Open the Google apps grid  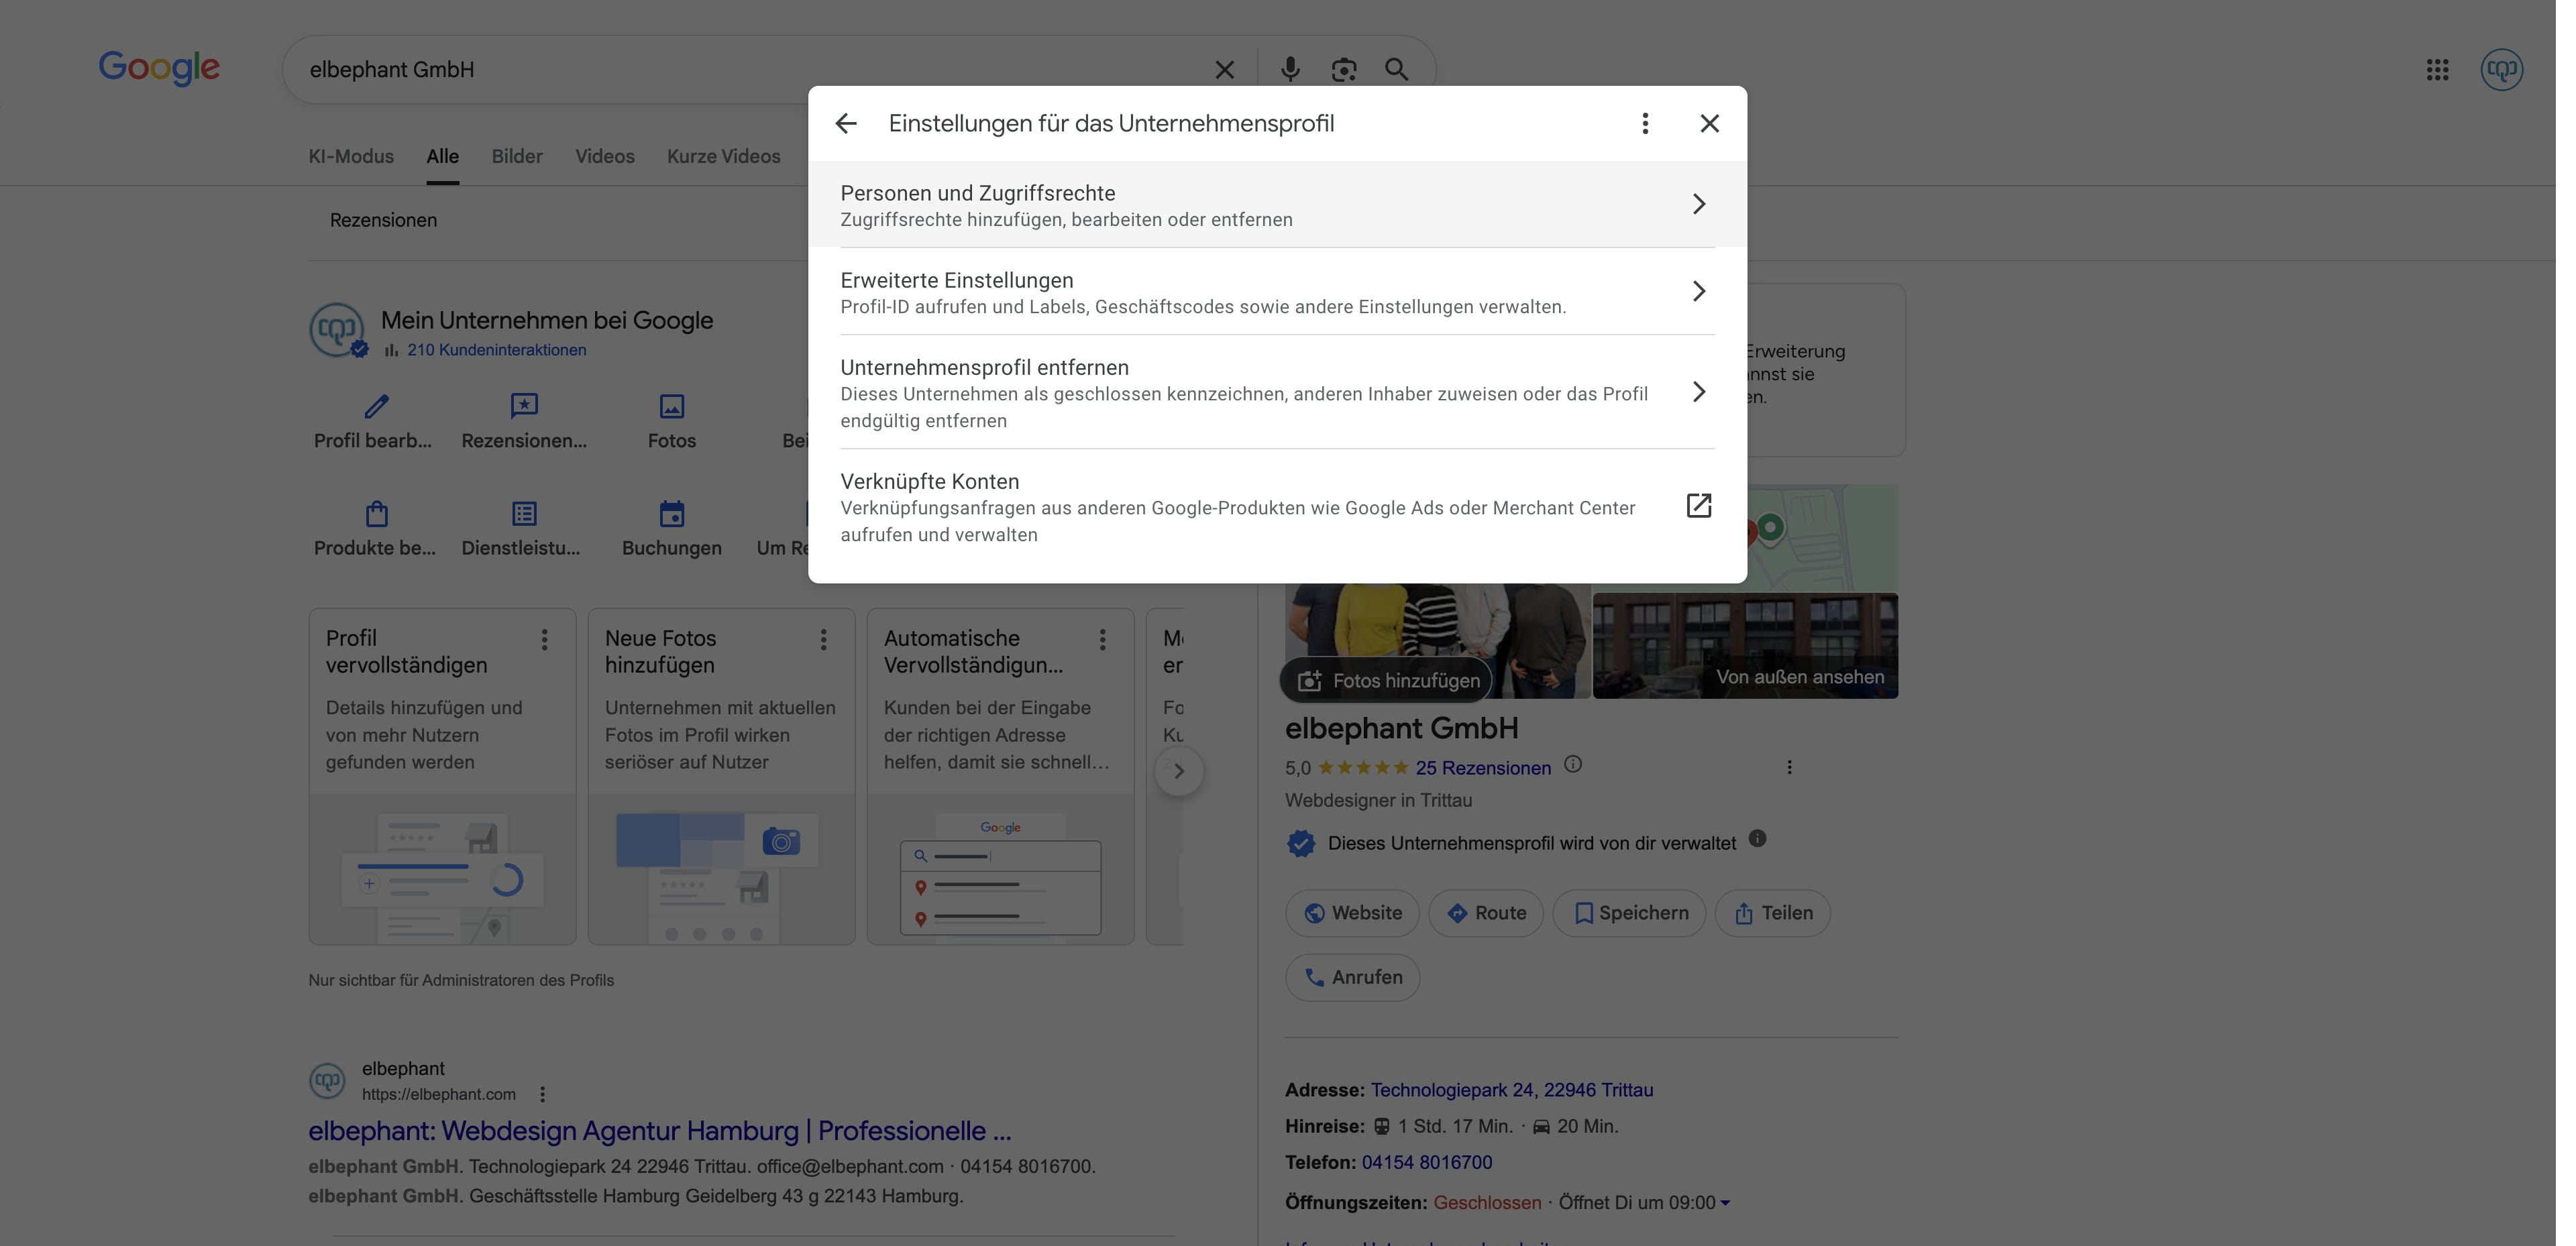2437,69
